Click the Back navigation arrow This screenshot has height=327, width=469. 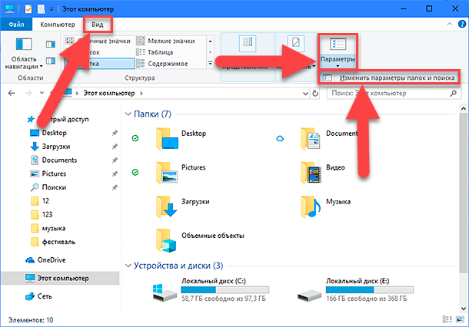point(12,93)
